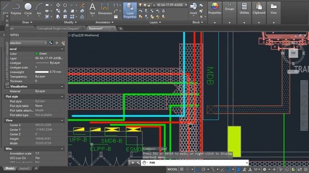309x173 pixels.
Task: Switch to Conceptual Single Line Diagram tab
Action: pos(58,28)
